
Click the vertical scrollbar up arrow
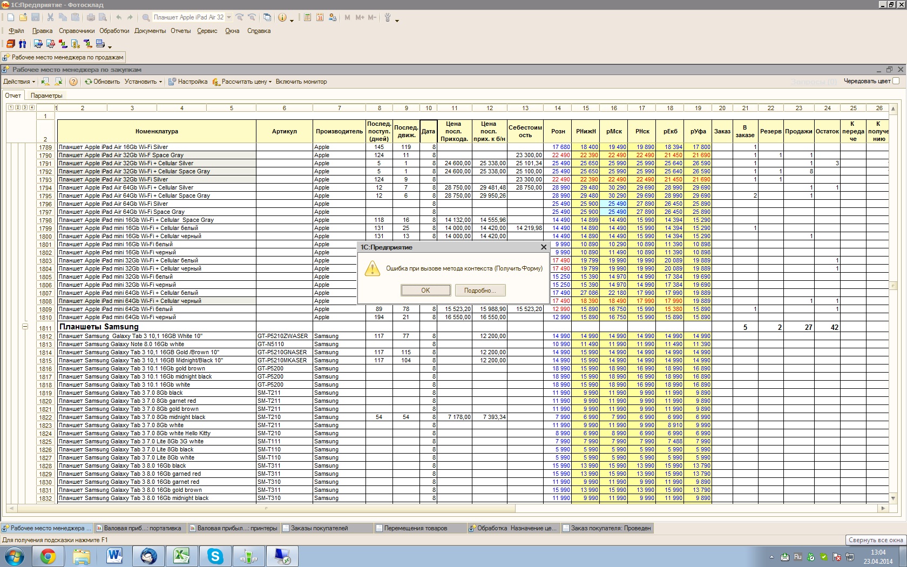click(893, 108)
